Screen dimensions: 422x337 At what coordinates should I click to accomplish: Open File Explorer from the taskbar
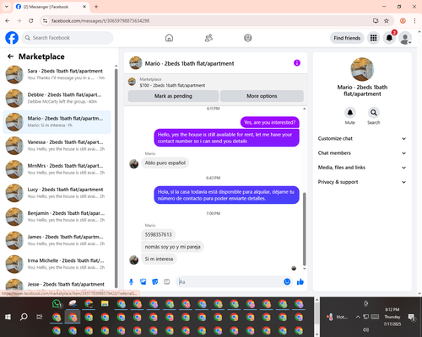pyautogui.click(x=105, y=304)
